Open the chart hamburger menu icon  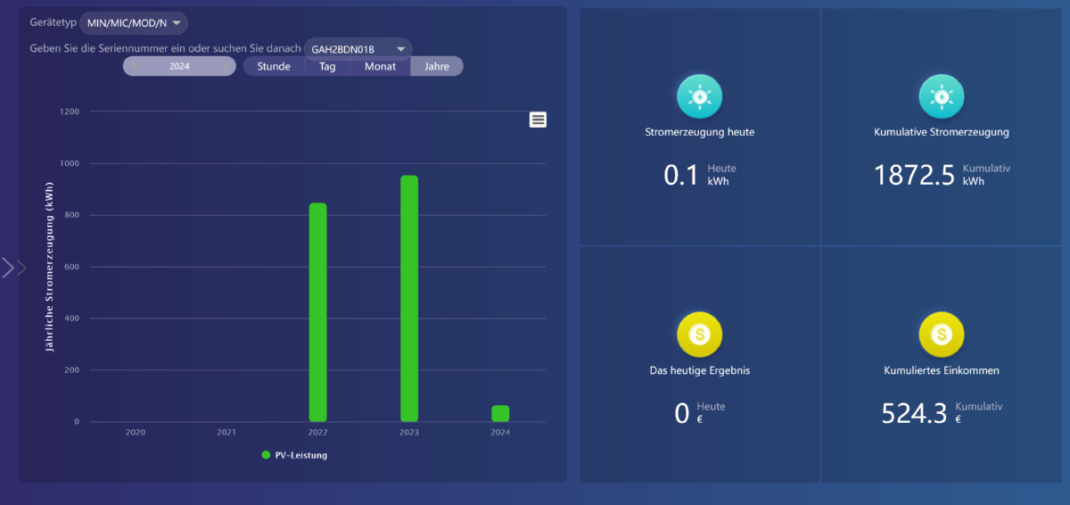(538, 120)
